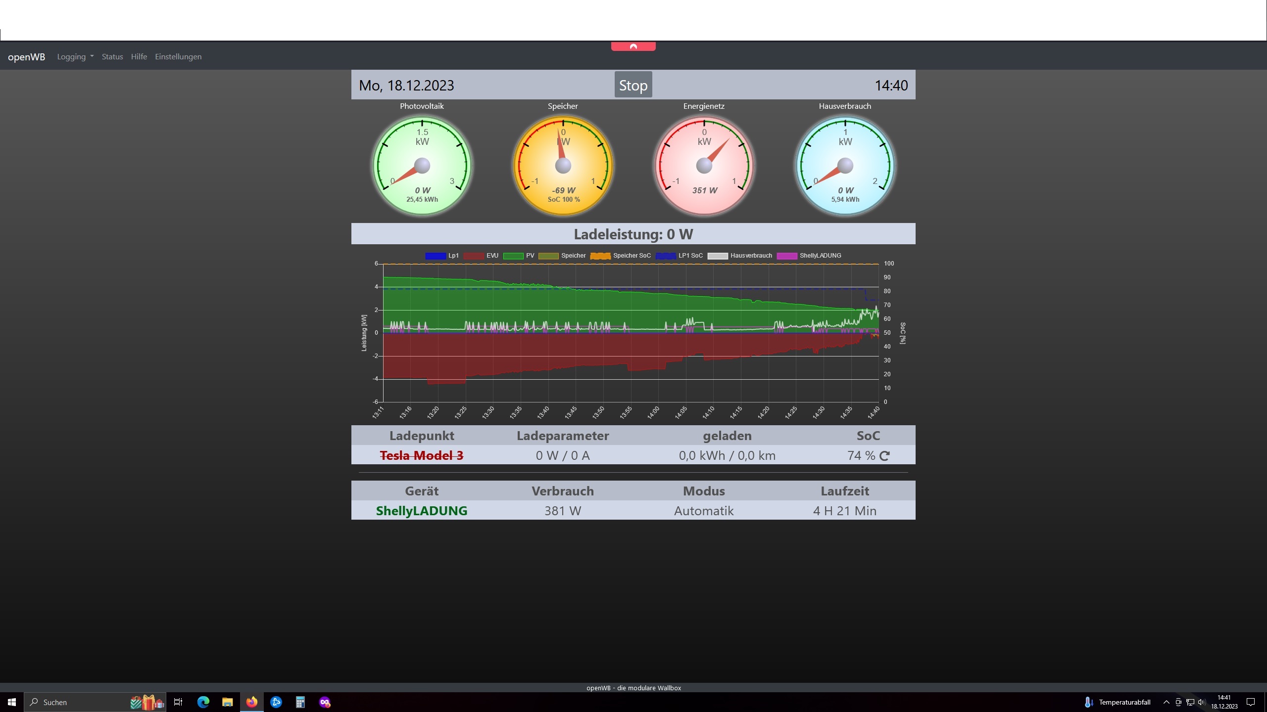Open Firefox from the taskbar
The width and height of the screenshot is (1267, 712).
pyautogui.click(x=252, y=702)
